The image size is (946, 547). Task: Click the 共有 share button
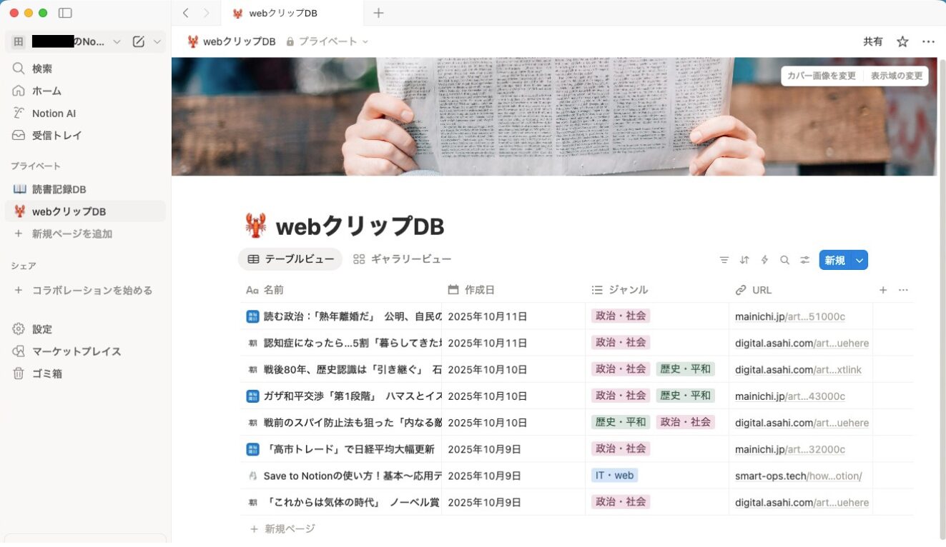pyautogui.click(x=872, y=41)
